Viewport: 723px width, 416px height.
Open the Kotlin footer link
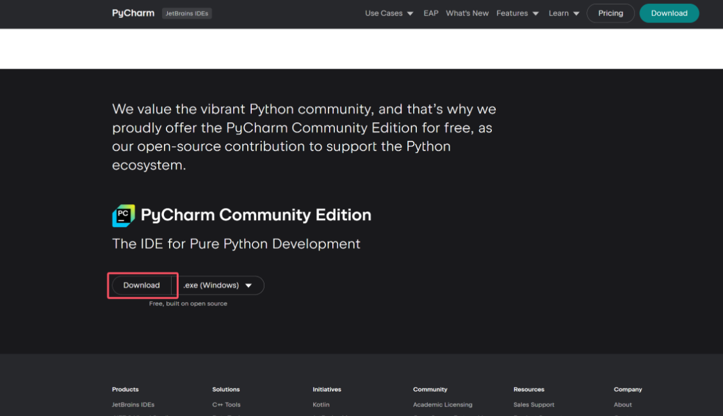tap(321, 404)
